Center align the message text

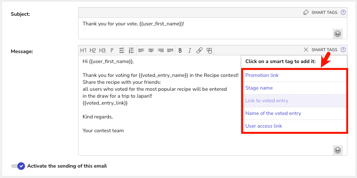coord(151,50)
